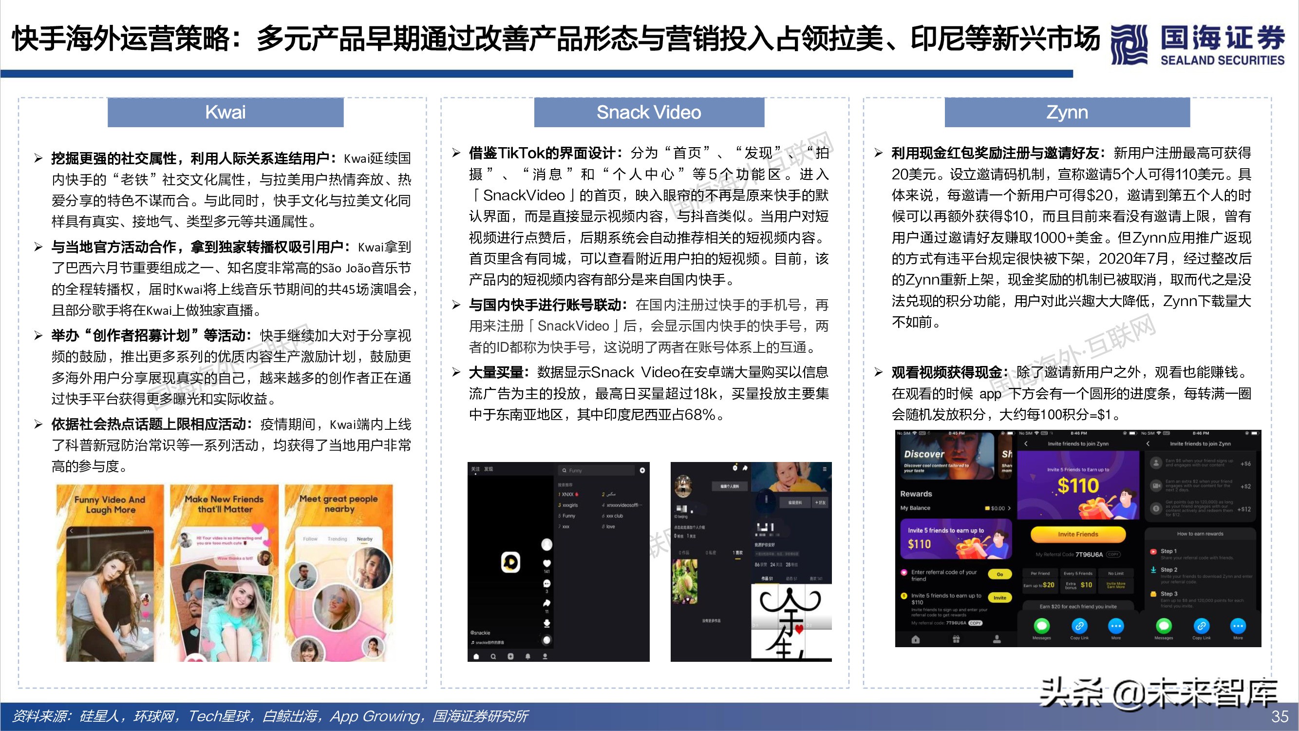Click the Zynn section header
The image size is (1299, 731).
(1067, 112)
